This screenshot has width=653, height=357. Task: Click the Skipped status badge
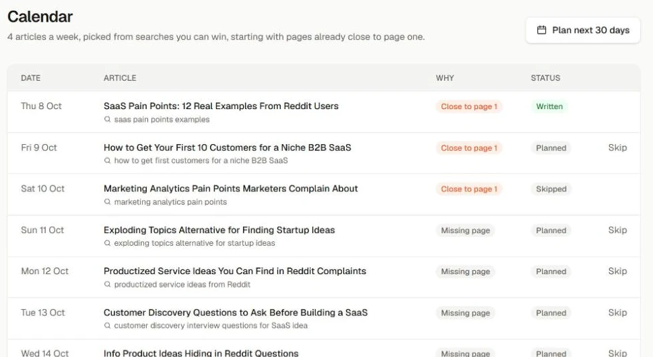click(x=551, y=189)
